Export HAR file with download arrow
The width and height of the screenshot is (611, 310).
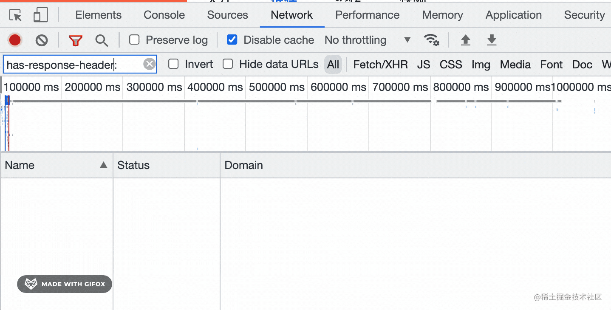click(492, 40)
